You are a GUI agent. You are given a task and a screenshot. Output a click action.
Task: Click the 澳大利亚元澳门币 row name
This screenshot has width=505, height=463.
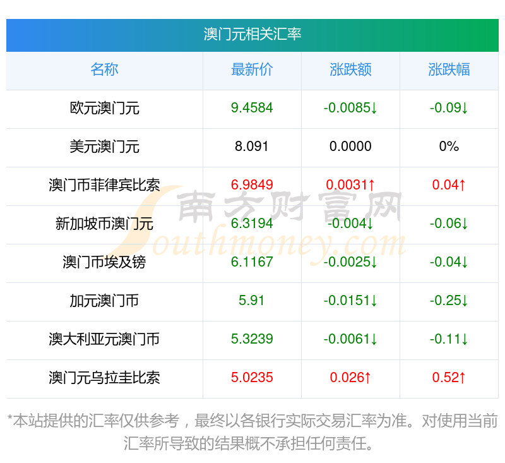(104, 339)
